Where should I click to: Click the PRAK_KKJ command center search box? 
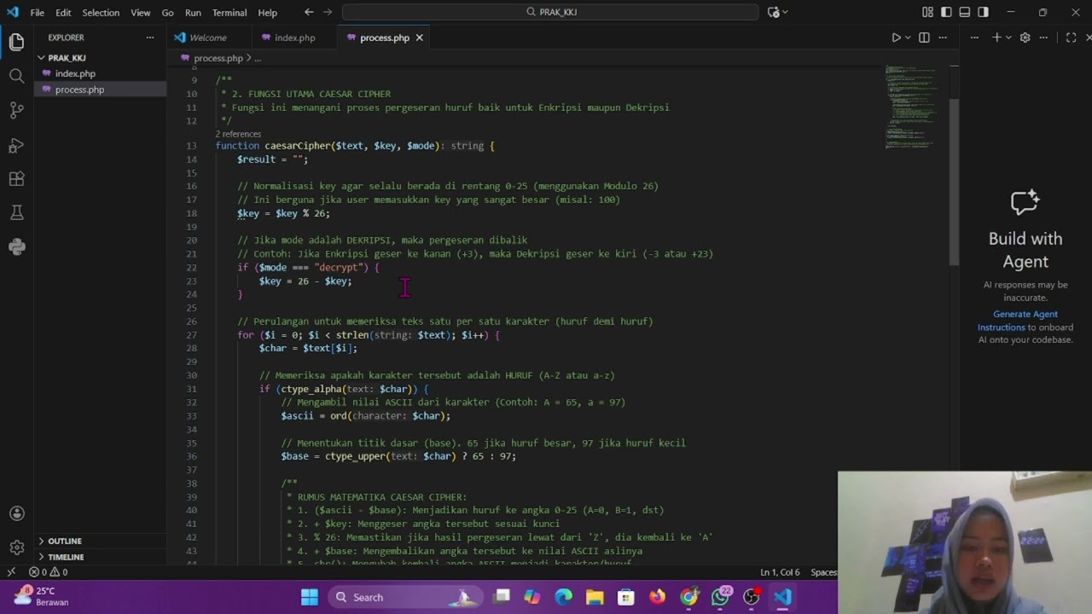pyautogui.click(x=550, y=12)
